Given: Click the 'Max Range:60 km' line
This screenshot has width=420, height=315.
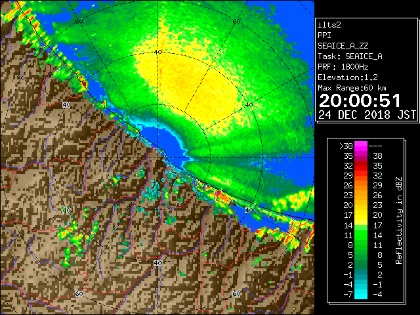Looking at the screenshot, I should 352,88.
